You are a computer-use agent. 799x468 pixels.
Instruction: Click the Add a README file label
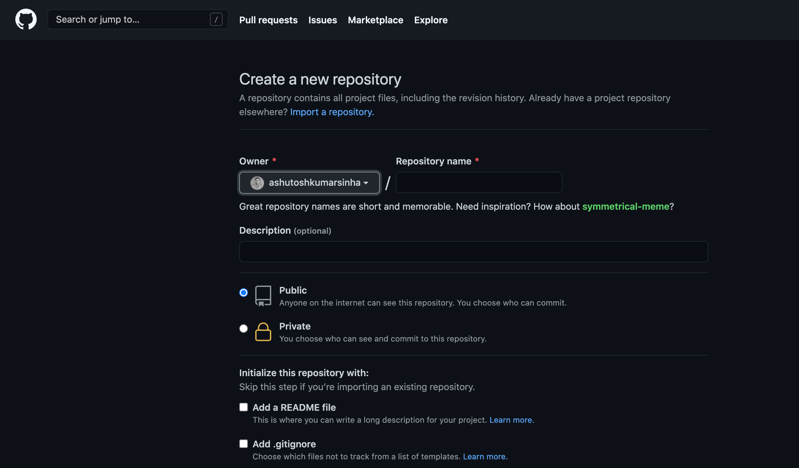click(x=294, y=407)
